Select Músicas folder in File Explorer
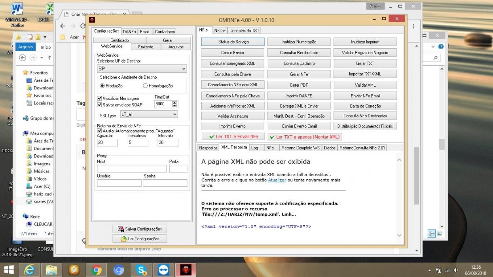Image resolution: width=493 pixels, height=277 pixels. pyautogui.click(x=42, y=171)
